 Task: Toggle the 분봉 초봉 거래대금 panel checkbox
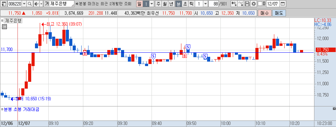pyautogui.click(x=2, y=110)
